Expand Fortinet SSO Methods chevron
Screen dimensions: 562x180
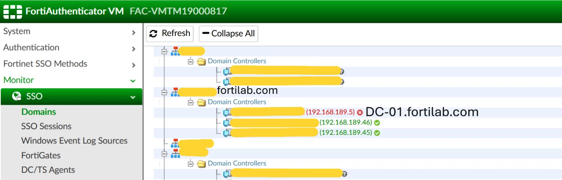point(133,65)
